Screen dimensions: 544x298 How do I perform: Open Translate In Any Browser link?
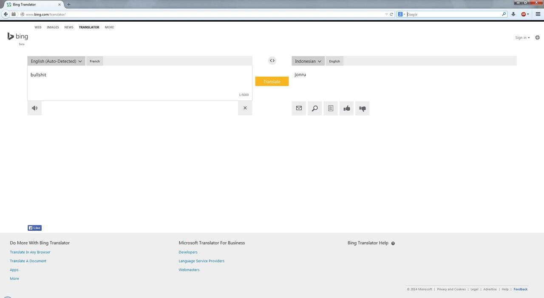point(30,252)
